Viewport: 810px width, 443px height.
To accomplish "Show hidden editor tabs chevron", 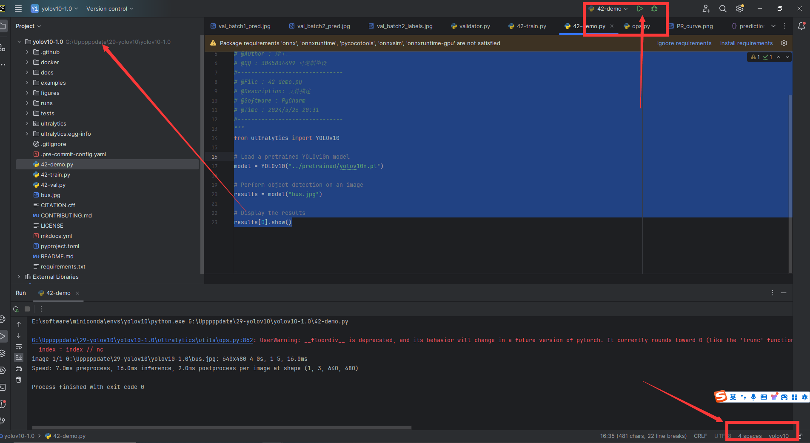I will point(773,26).
